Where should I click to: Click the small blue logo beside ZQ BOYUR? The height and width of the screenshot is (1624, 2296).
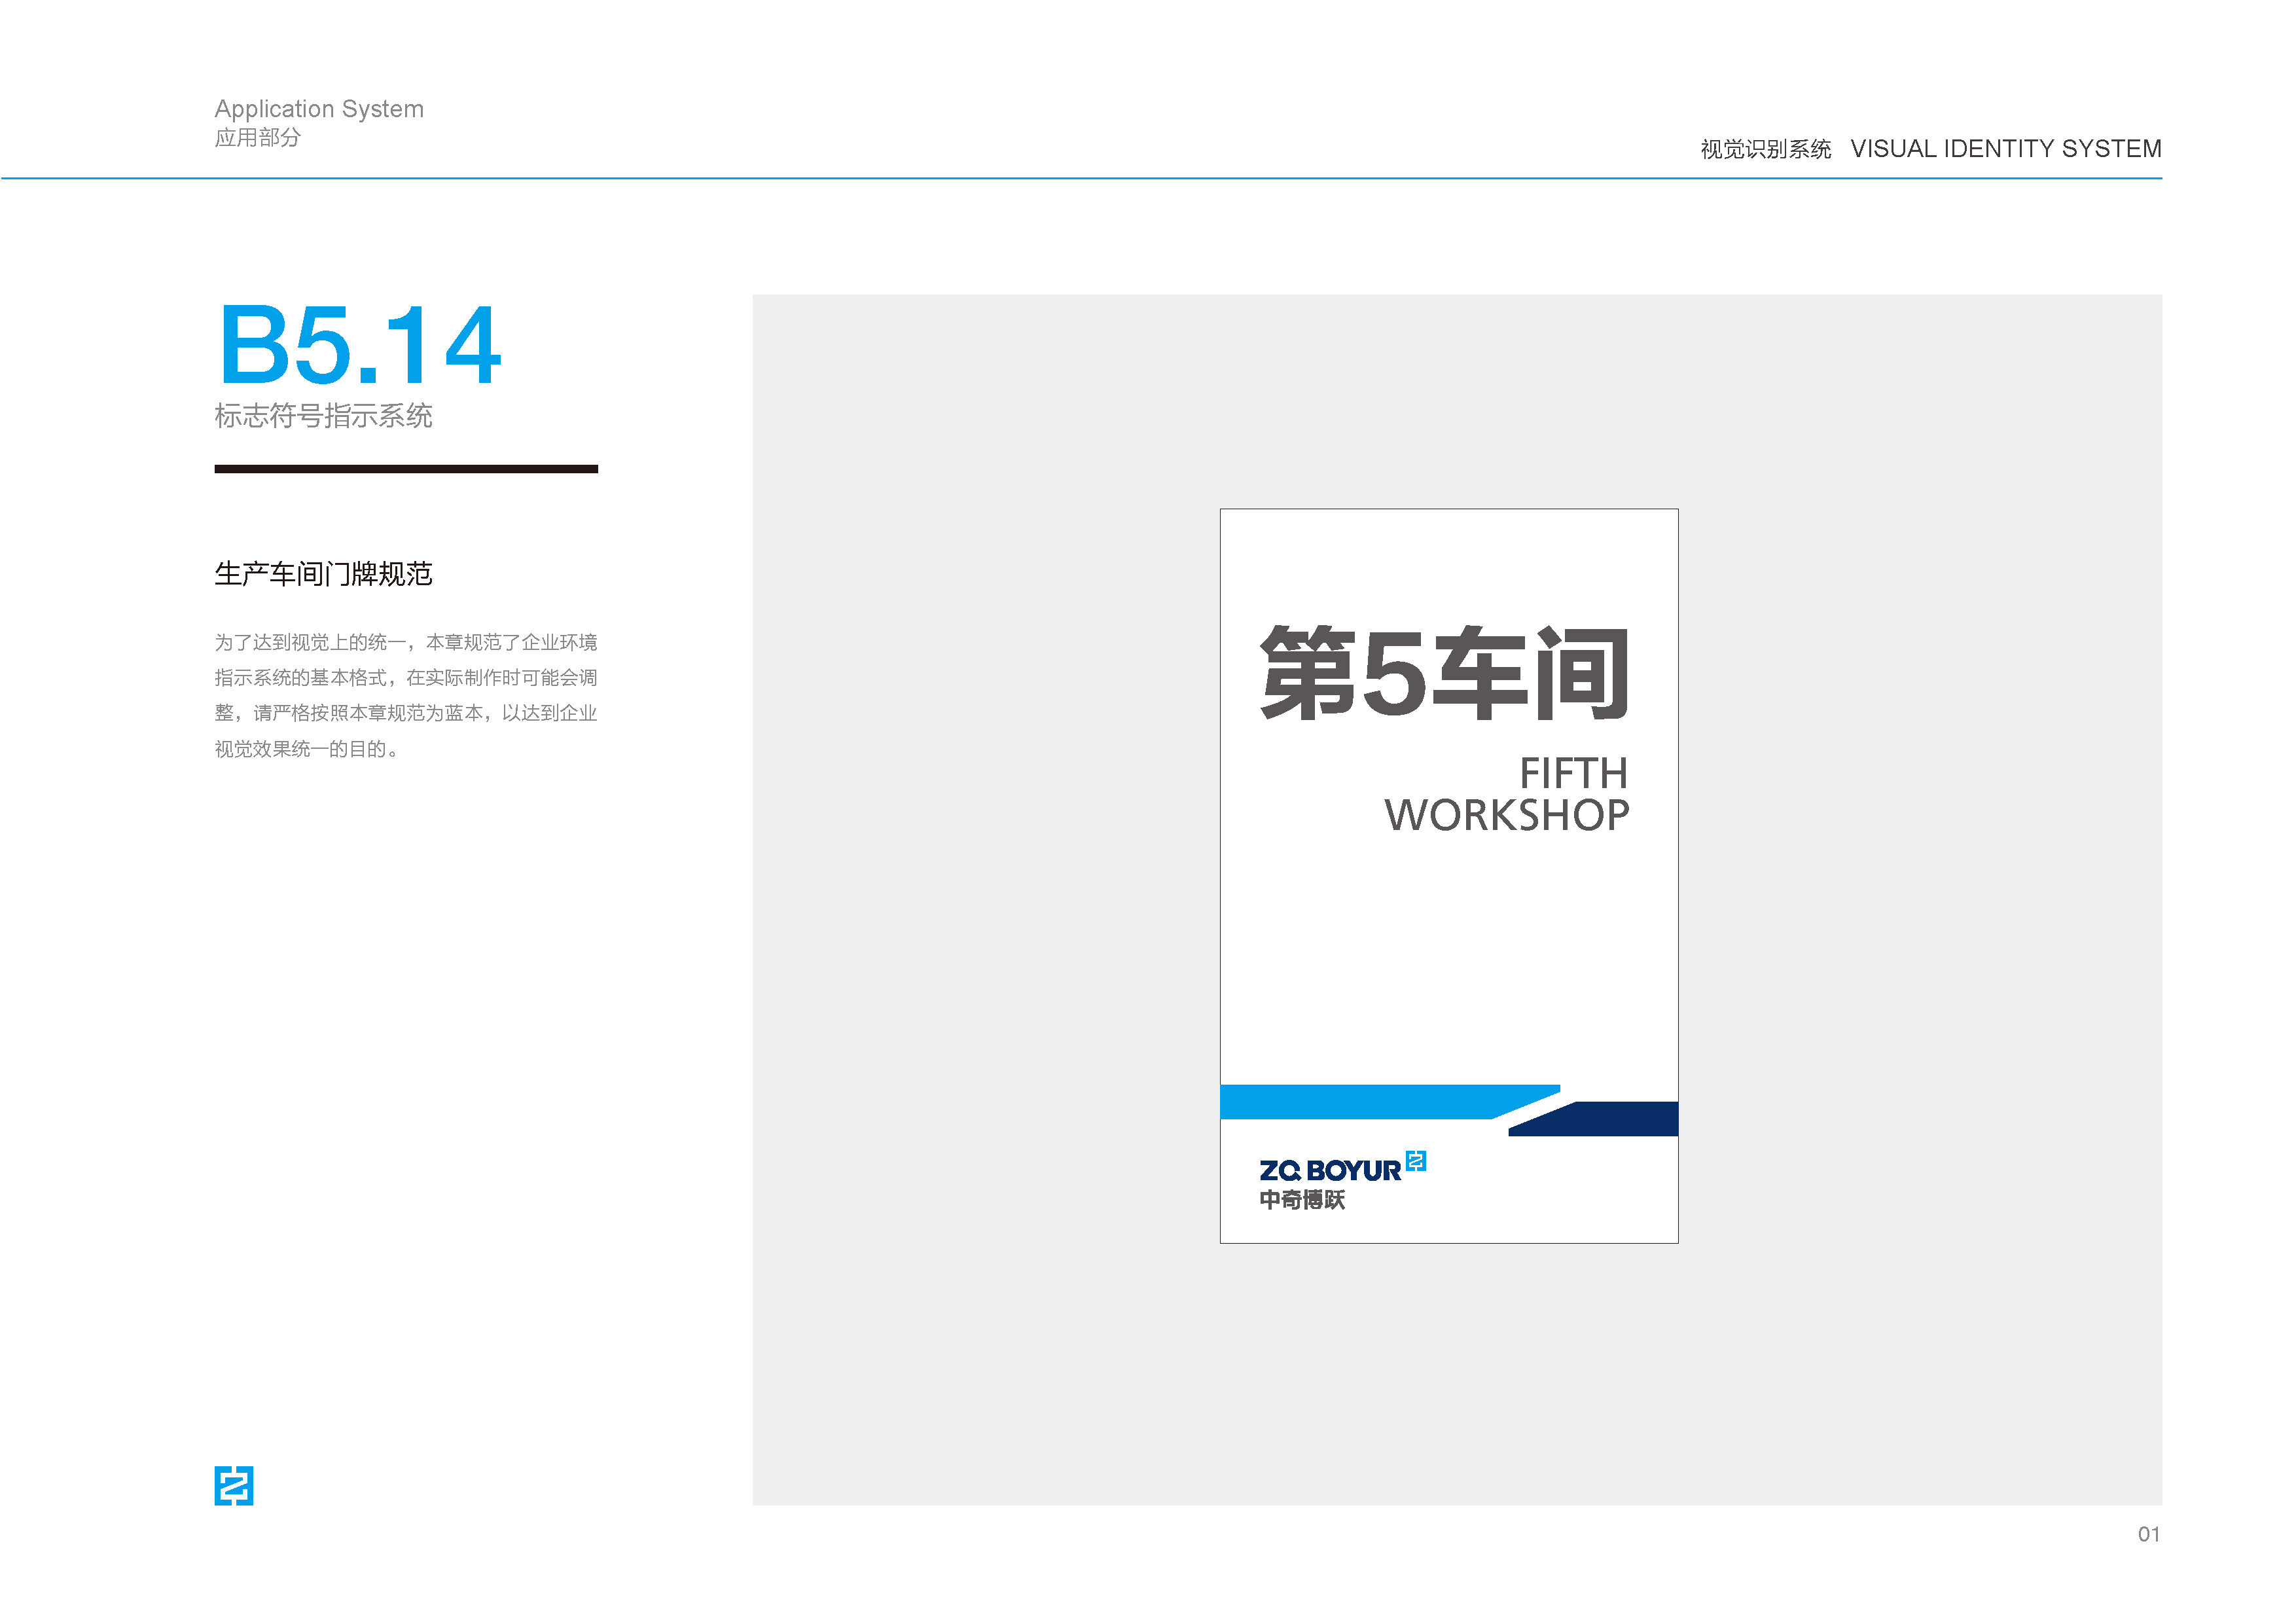pos(1415,1160)
